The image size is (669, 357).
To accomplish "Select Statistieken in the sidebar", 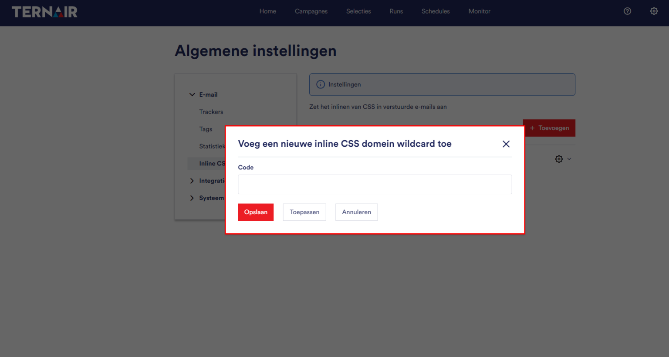I will point(212,146).
